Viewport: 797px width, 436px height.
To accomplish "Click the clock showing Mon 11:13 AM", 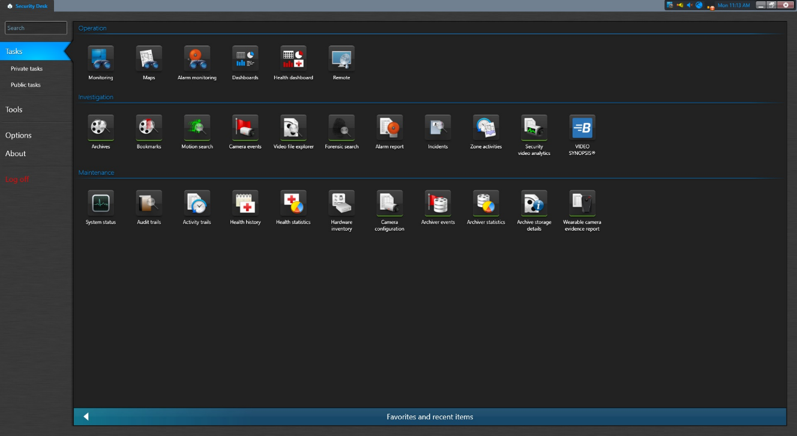I will [x=734, y=5].
